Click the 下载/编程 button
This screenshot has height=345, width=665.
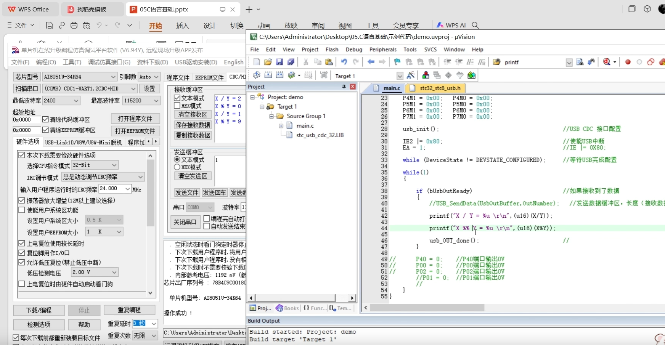coord(39,310)
